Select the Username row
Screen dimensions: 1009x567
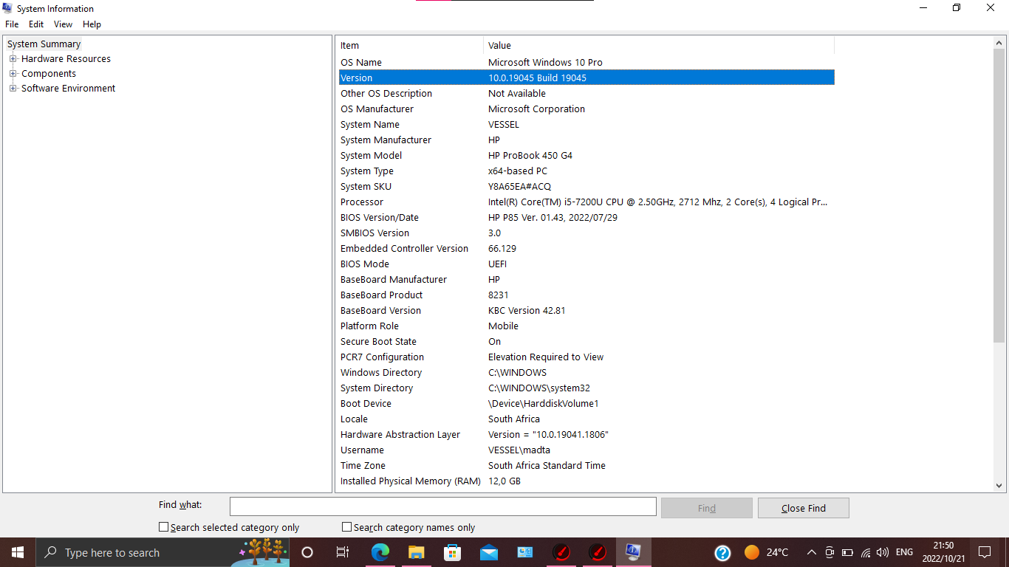(x=586, y=450)
